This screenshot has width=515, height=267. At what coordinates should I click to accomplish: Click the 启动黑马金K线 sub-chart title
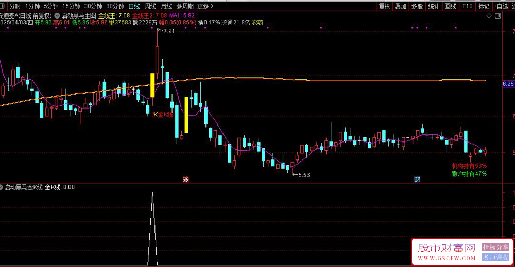23,187
